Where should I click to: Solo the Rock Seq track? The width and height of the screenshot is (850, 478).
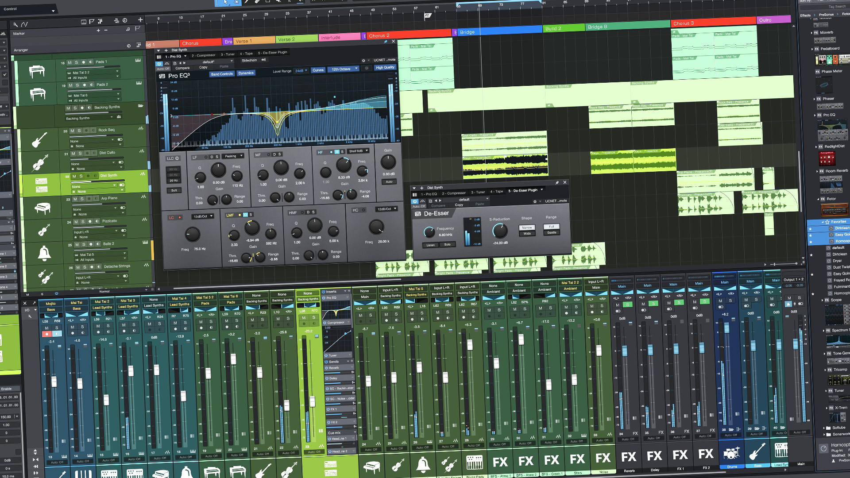(79, 131)
